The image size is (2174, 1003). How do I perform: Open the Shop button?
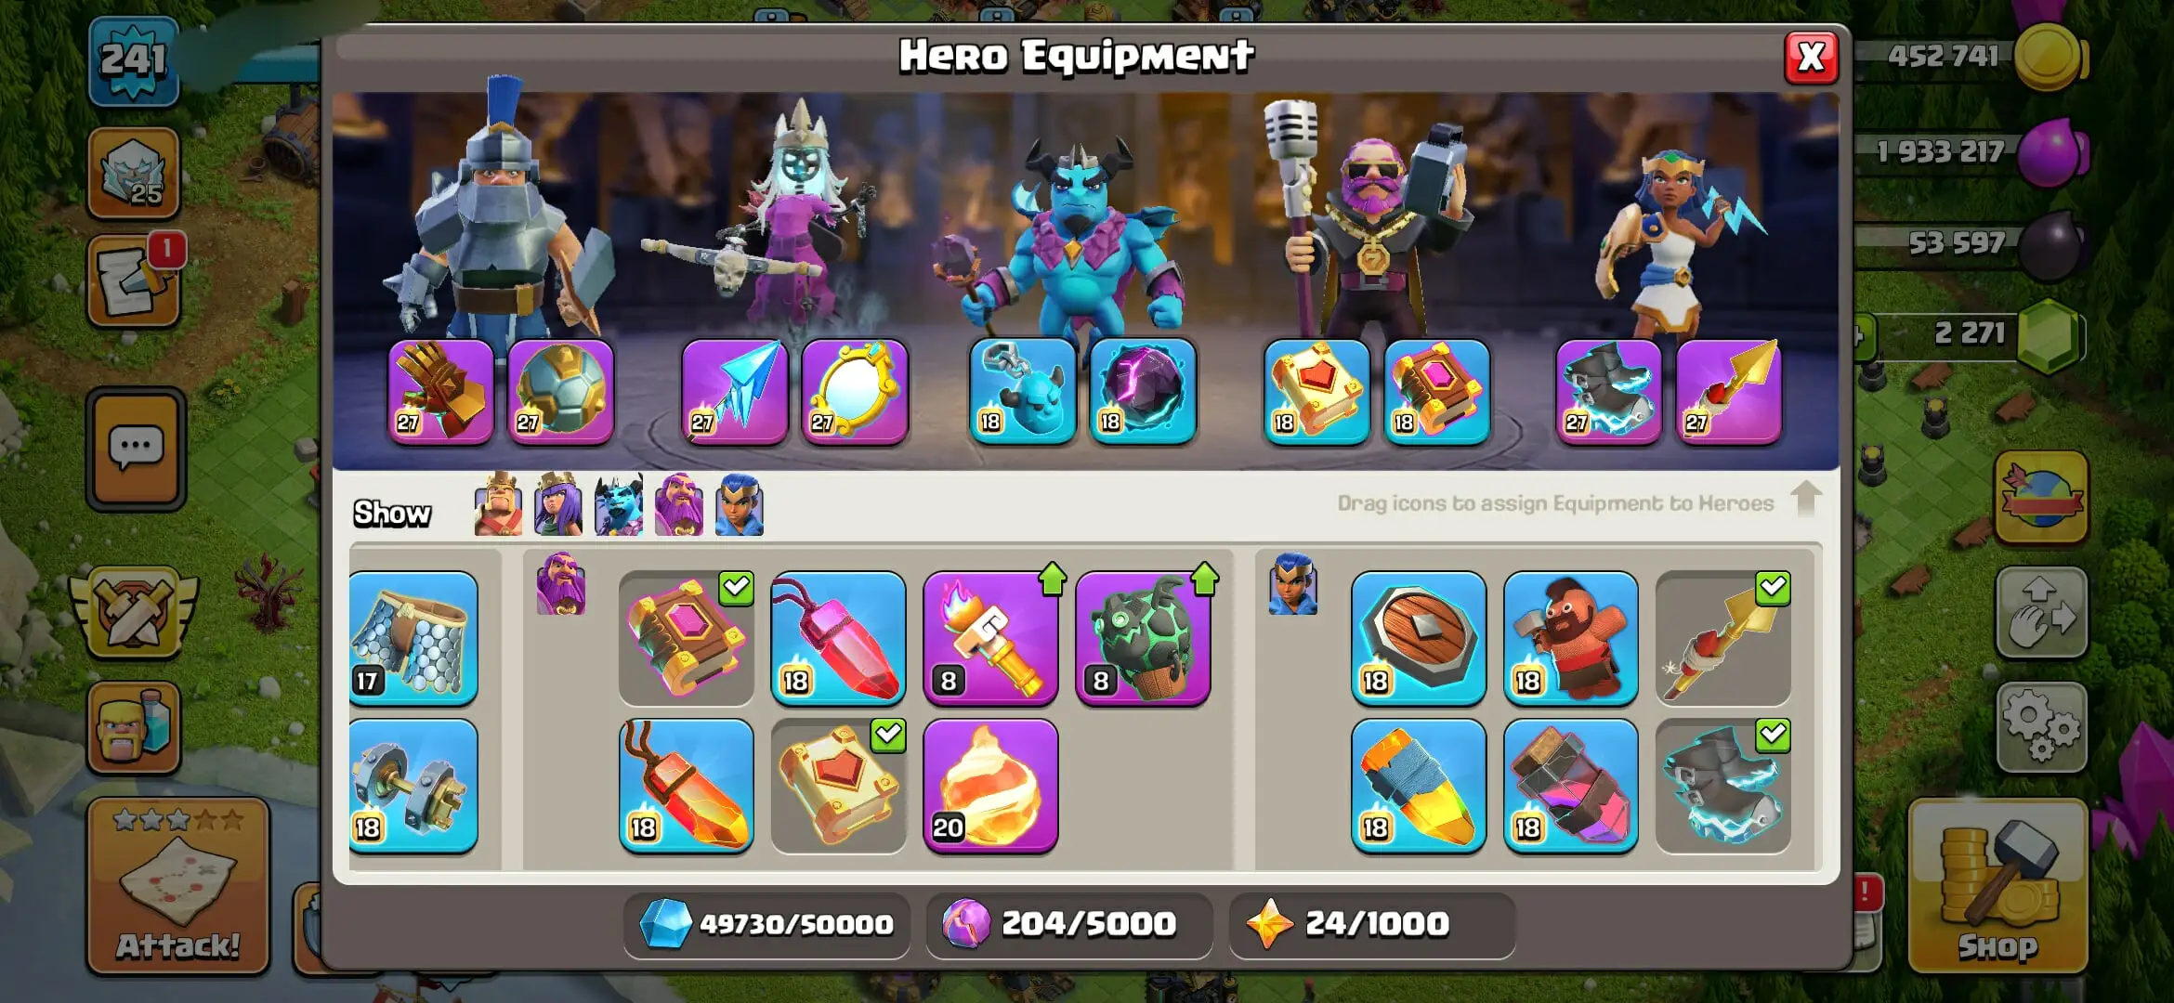[1997, 887]
